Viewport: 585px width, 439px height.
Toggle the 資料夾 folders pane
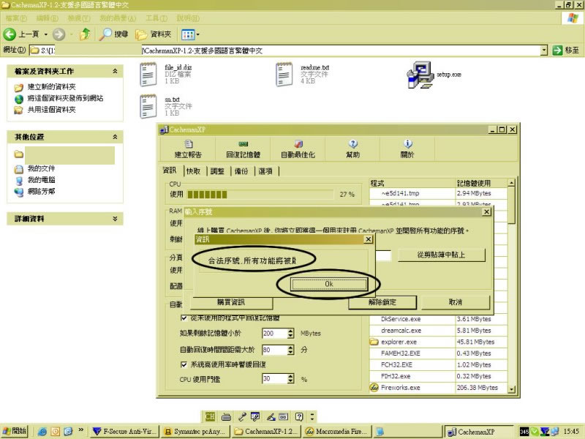[154, 34]
